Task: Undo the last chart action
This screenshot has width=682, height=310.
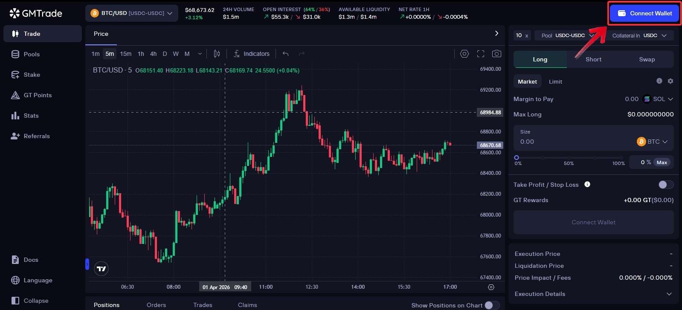Action: tap(286, 54)
